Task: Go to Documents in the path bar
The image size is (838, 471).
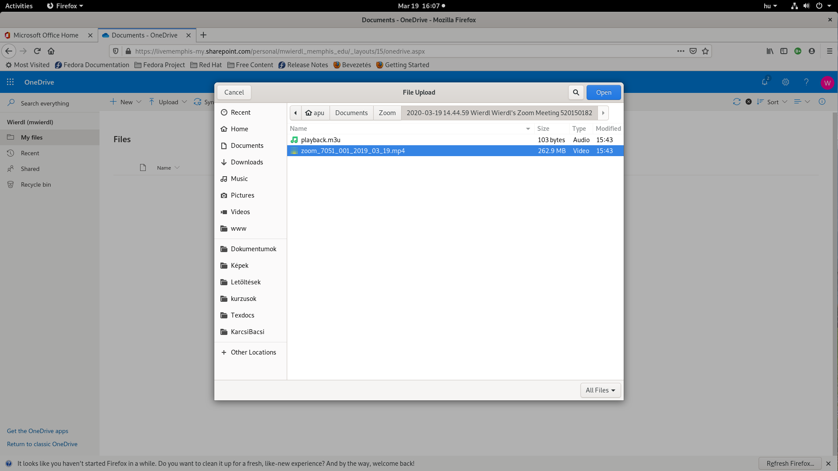Action: click(x=351, y=113)
